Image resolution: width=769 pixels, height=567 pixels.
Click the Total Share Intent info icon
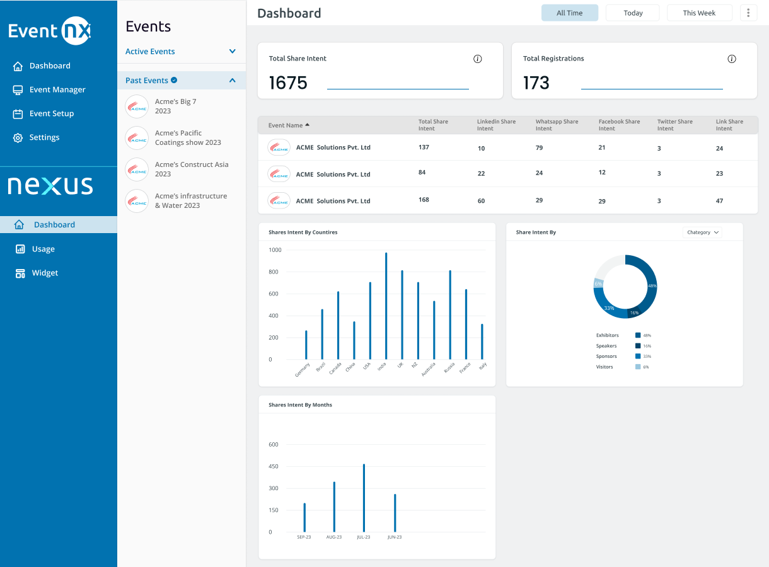tap(477, 59)
